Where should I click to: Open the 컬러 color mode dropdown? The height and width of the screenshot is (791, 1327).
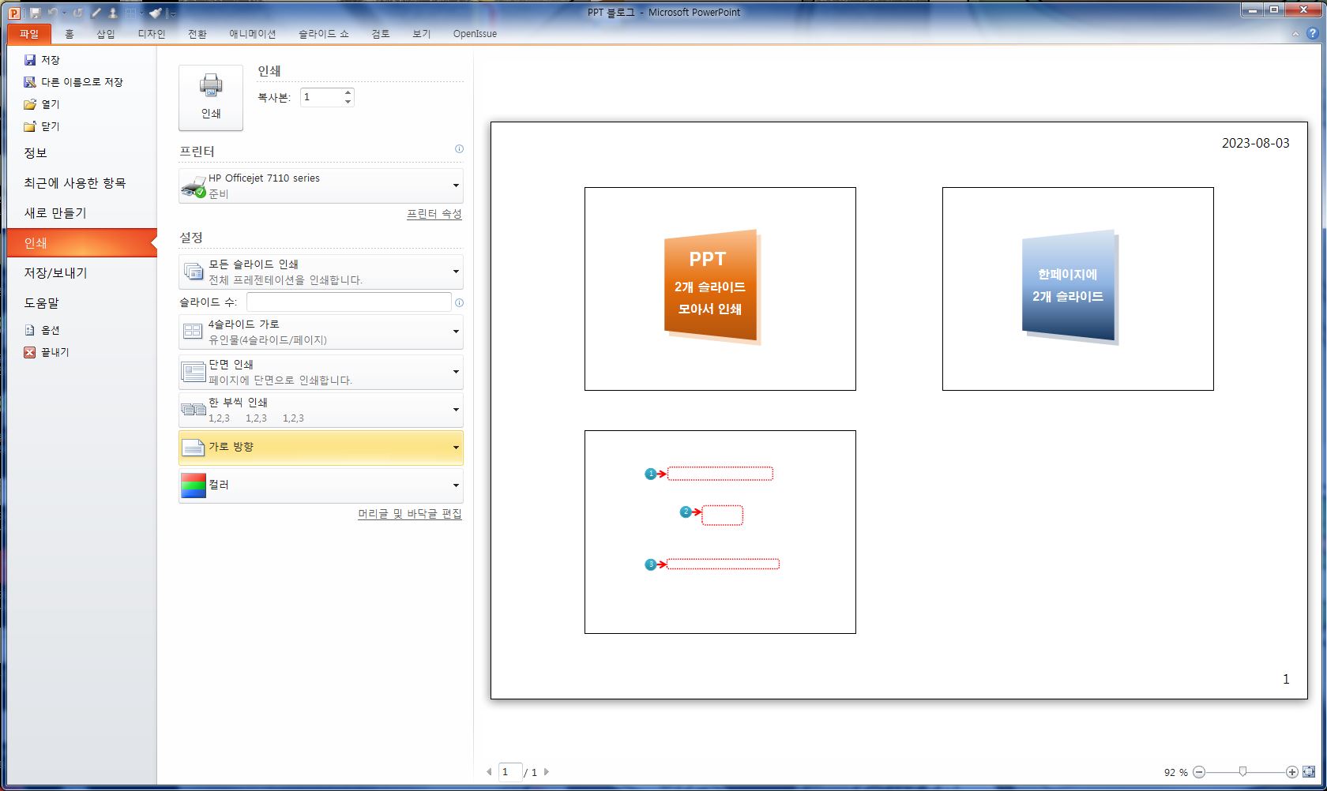tap(321, 485)
